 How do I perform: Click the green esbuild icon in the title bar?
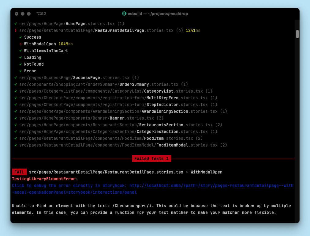[x=124, y=13]
